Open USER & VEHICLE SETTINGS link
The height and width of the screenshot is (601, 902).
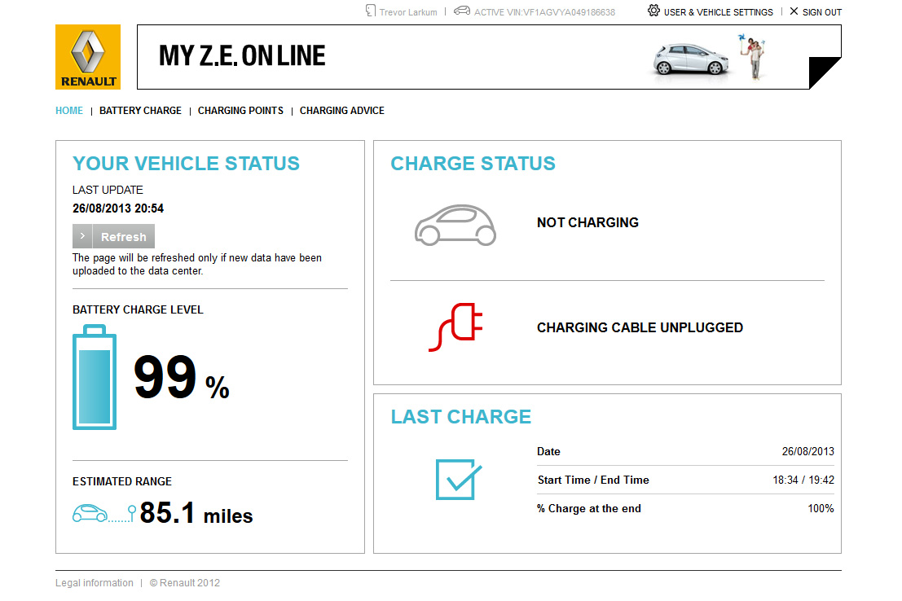pos(718,12)
